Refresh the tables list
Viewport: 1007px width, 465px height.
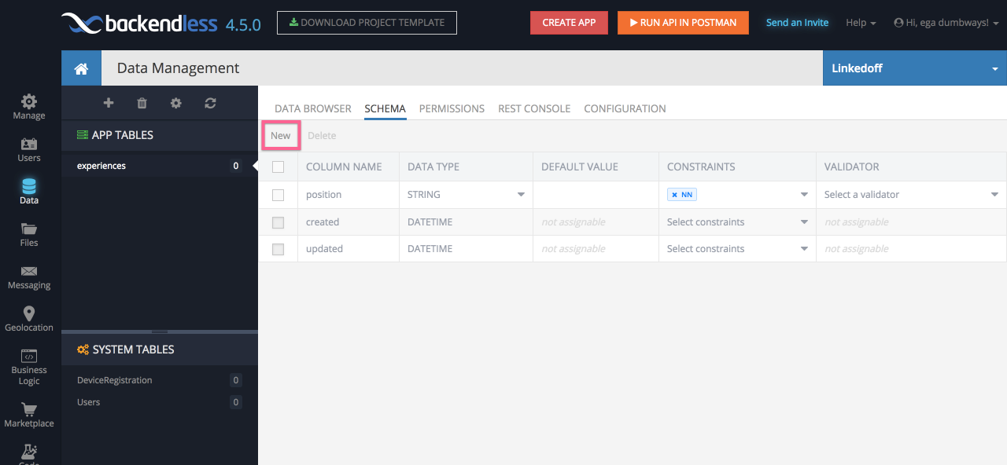coord(209,103)
